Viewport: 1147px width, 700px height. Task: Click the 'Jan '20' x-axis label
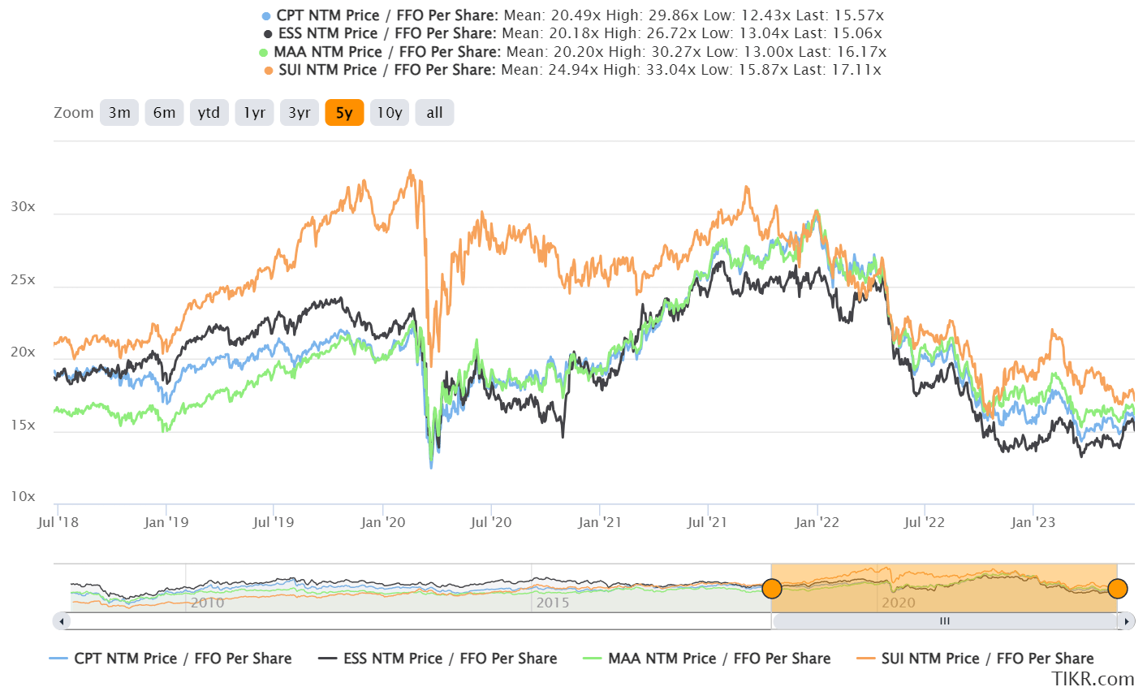click(x=383, y=522)
